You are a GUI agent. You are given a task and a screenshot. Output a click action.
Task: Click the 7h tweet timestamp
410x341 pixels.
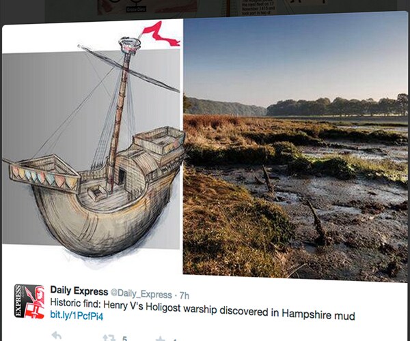(x=184, y=295)
